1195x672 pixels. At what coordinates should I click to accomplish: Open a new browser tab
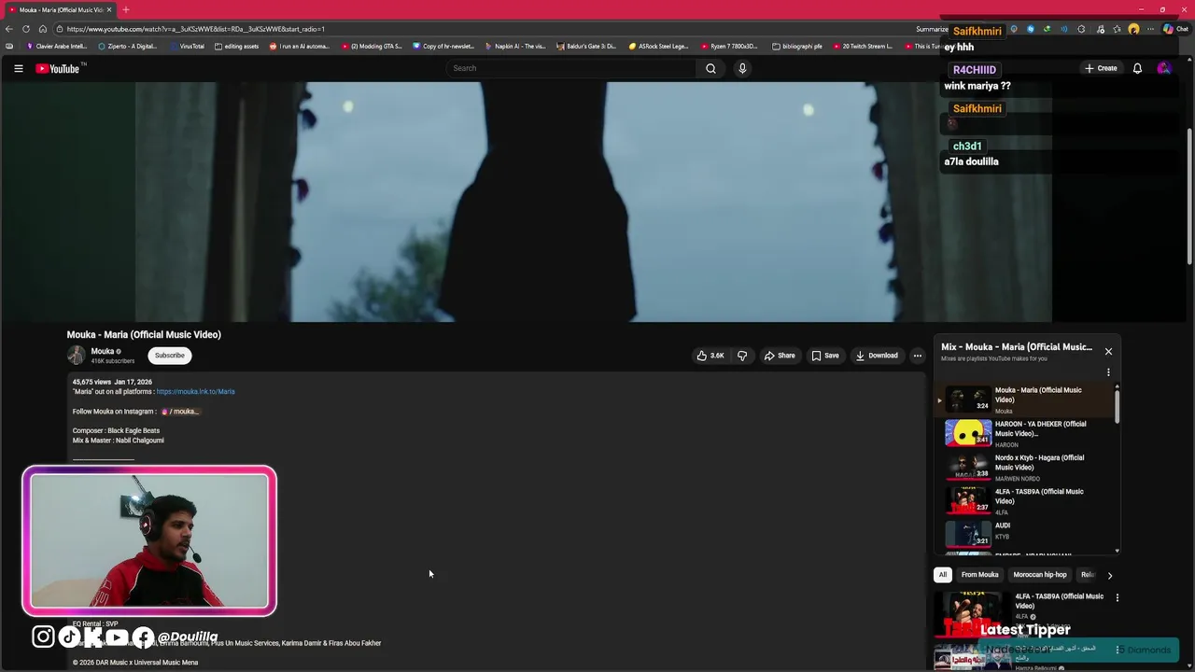[126, 9]
